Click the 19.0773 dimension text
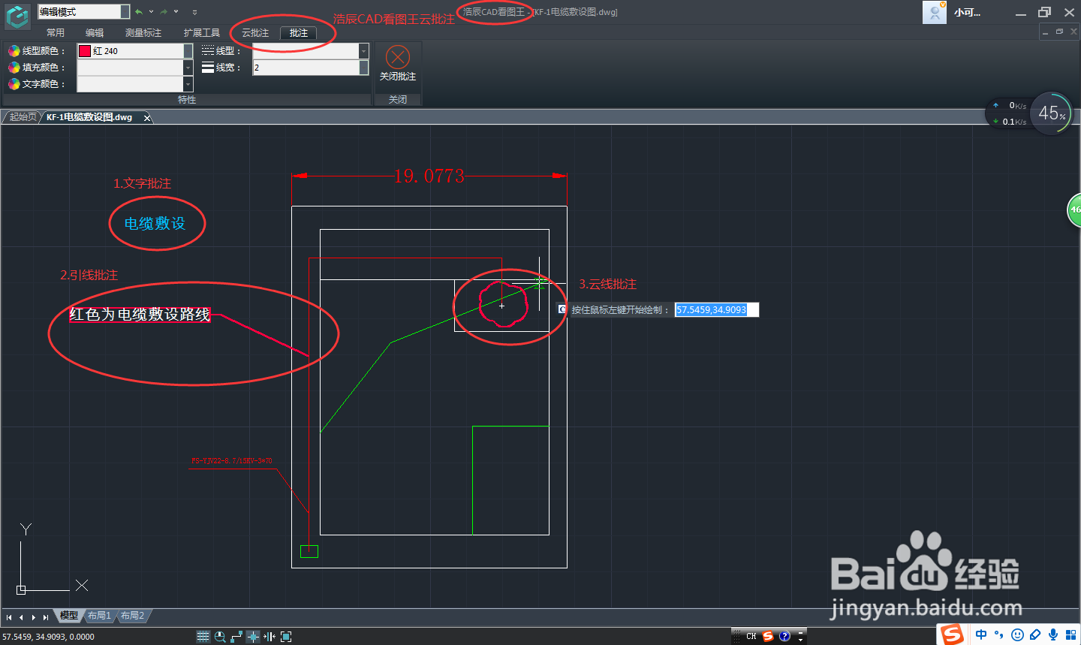1081x645 pixels. pos(429,176)
